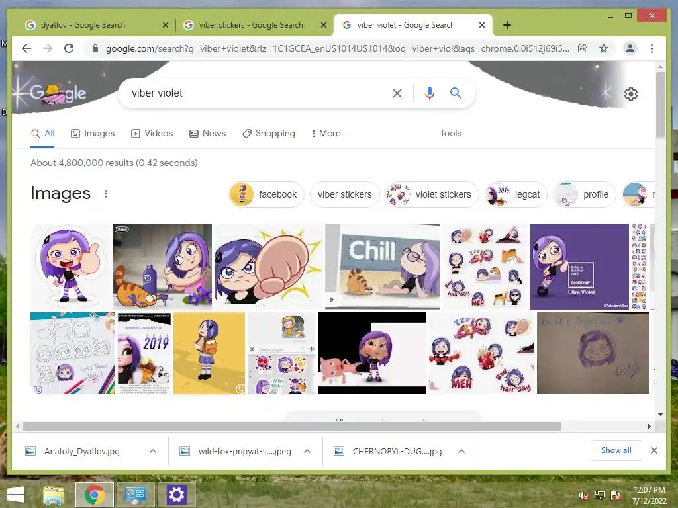Submit search with the magnifier icon
Image resolution: width=678 pixels, height=508 pixels.
[456, 93]
